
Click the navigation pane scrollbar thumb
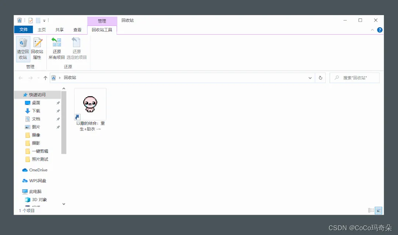pyautogui.click(x=64, y=122)
